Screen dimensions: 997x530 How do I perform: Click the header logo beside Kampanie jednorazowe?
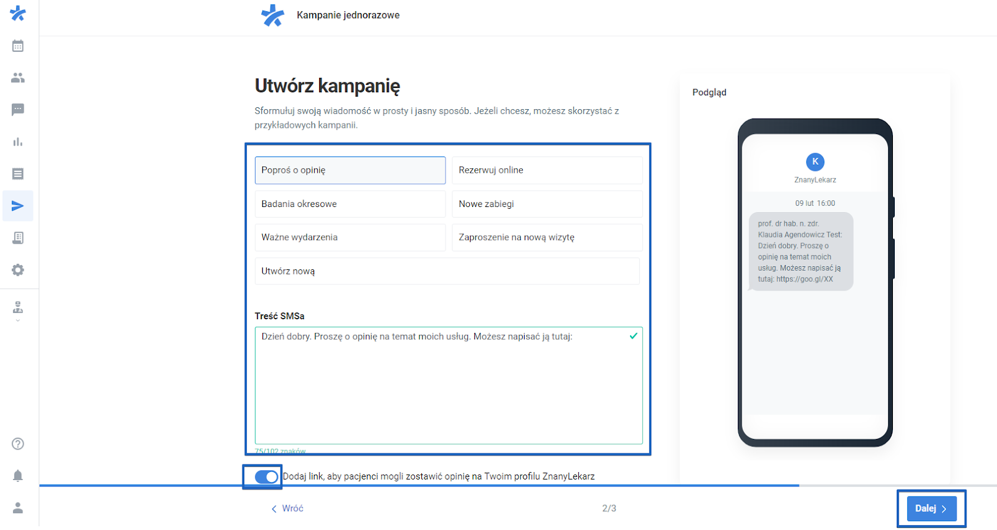coord(273,16)
